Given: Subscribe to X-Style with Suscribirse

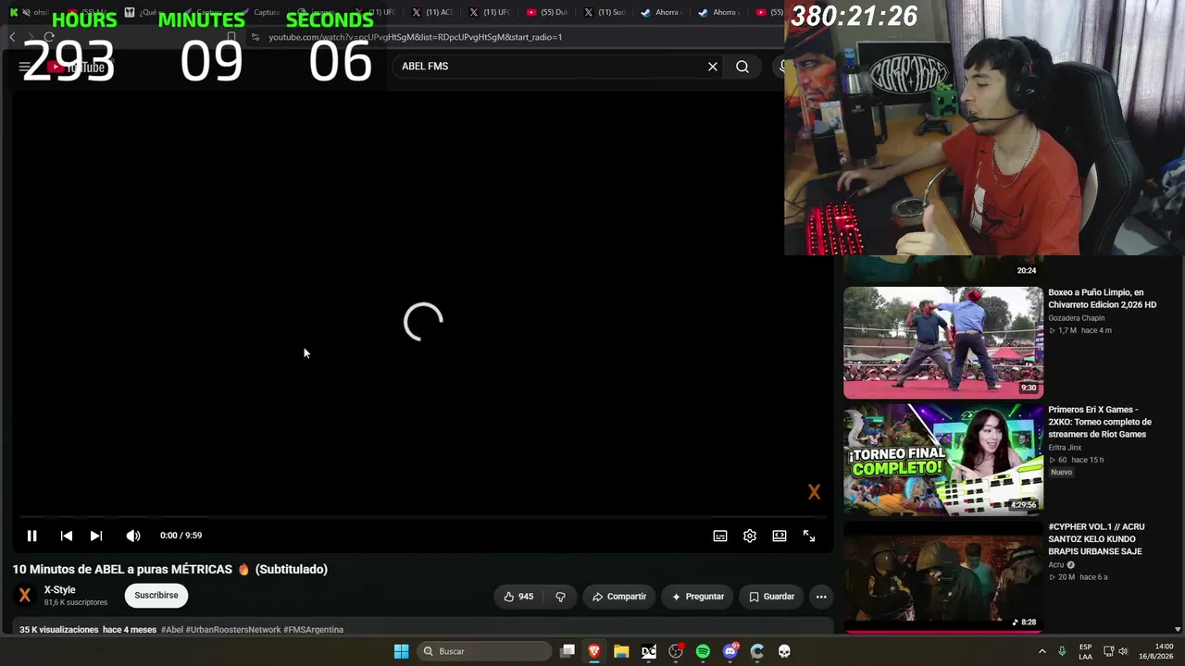Looking at the screenshot, I should [156, 596].
